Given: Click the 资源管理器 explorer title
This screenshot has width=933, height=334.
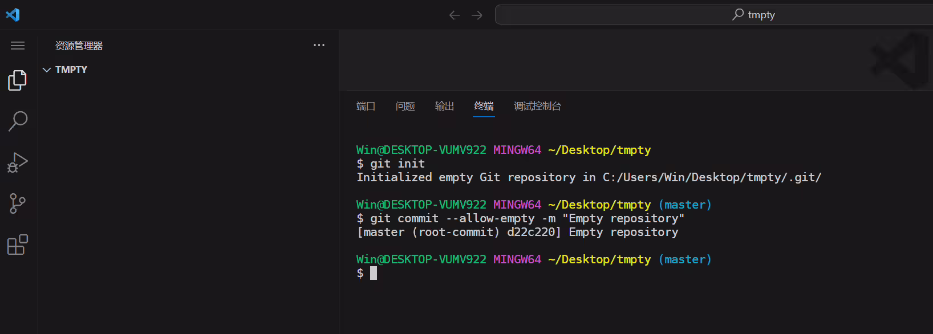Looking at the screenshot, I should tap(79, 46).
